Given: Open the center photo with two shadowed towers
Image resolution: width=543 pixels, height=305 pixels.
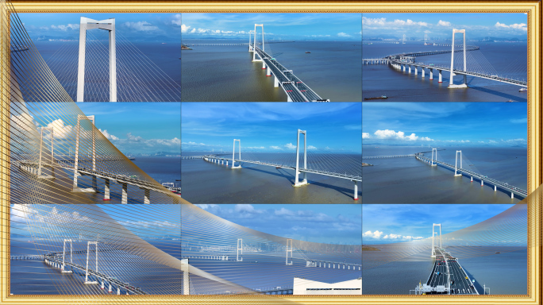Looking at the screenshot, I should tap(271, 152).
